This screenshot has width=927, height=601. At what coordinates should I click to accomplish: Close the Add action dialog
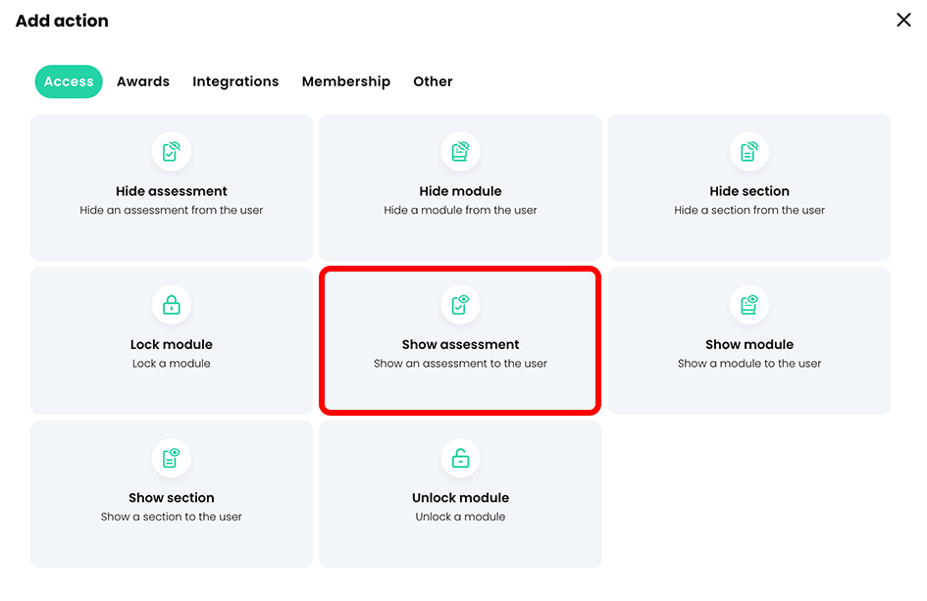point(903,20)
